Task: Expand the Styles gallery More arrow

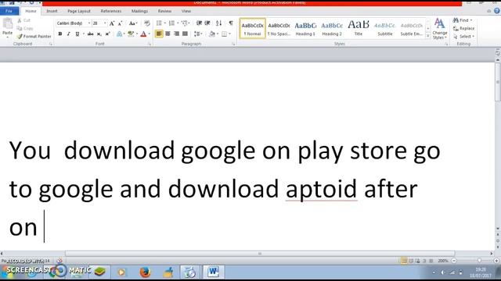Action: [x=428, y=36]
